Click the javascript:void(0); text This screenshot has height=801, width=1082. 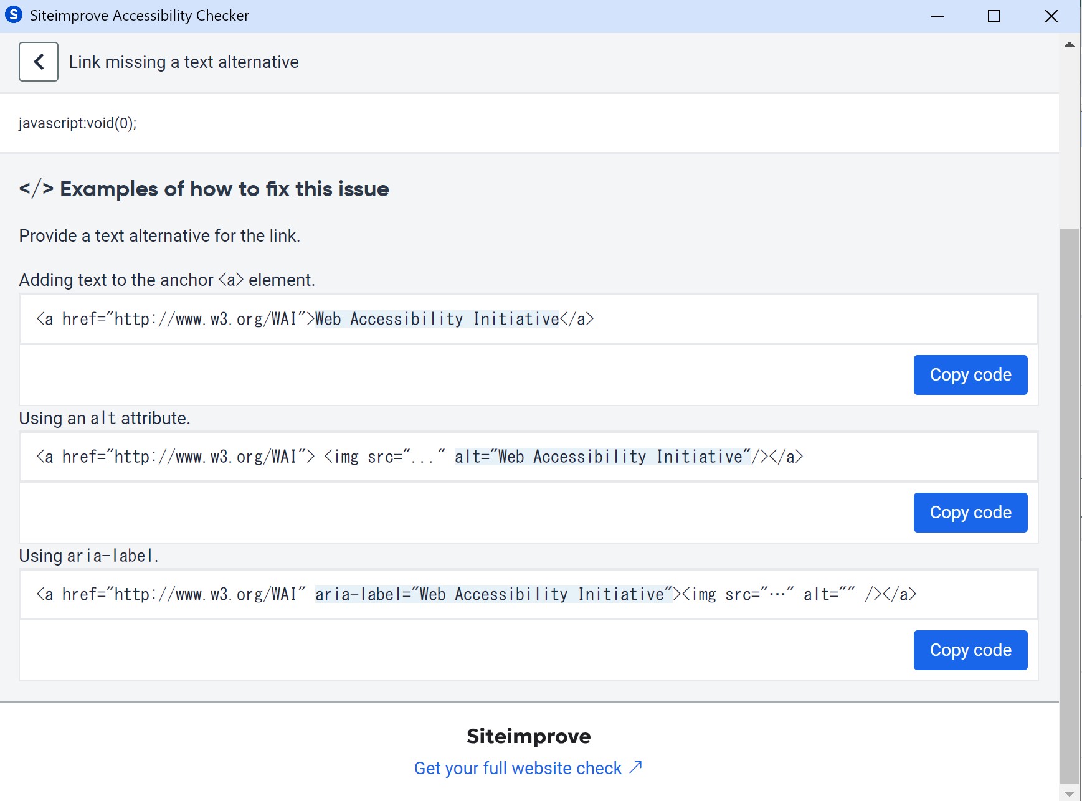tap(77, 123)
